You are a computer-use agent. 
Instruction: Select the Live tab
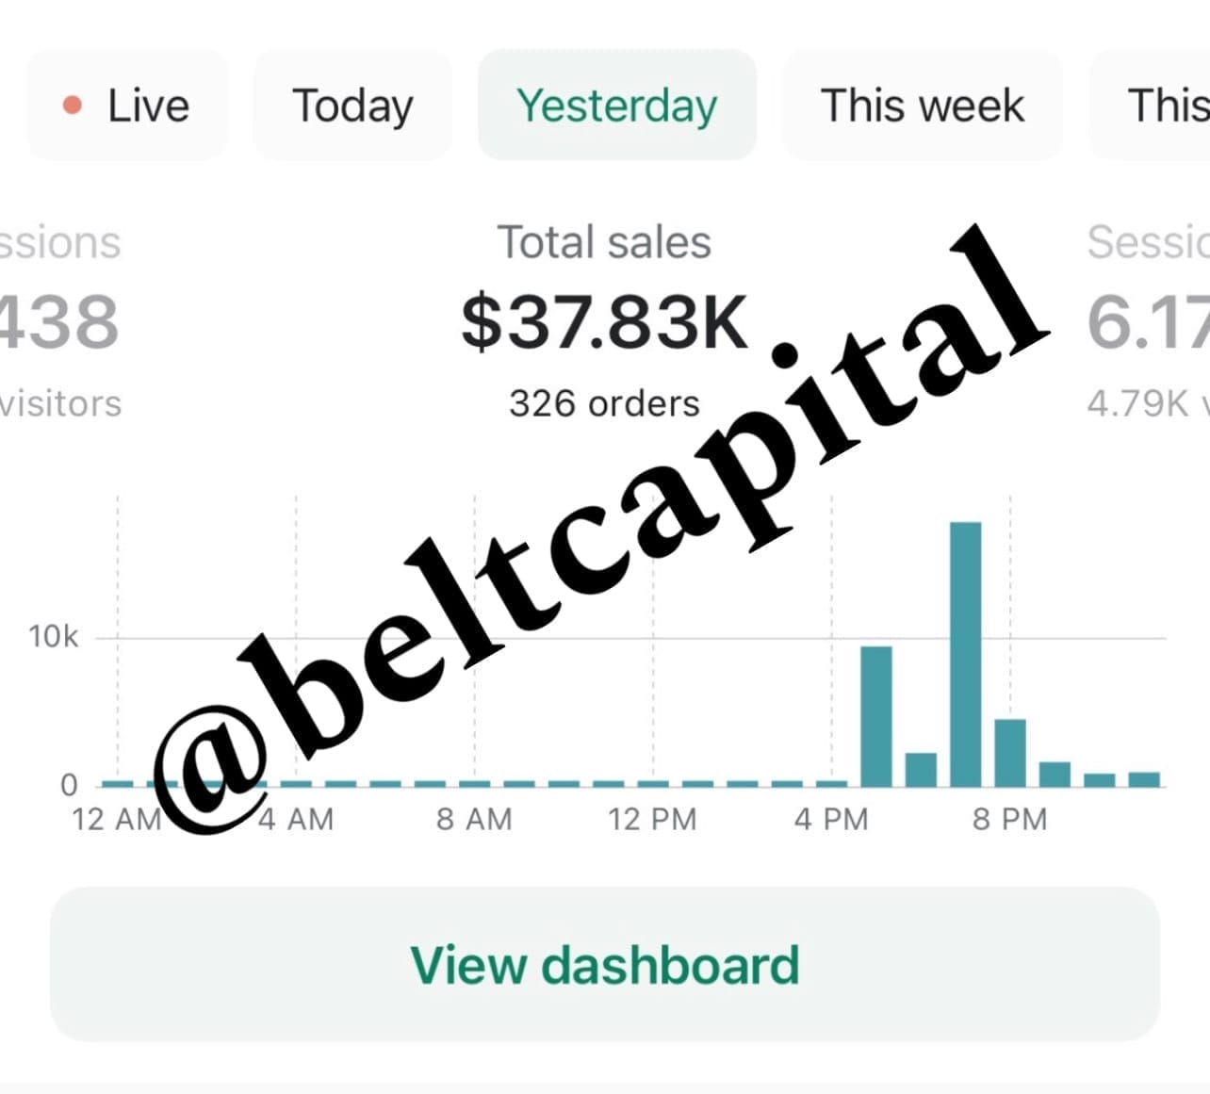pyautogui.click(x=127, y=105)
